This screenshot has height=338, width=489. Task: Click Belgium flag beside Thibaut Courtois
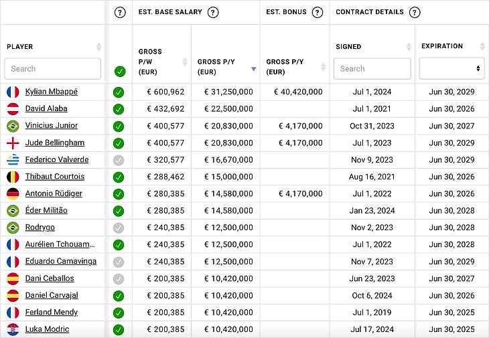(x=13, y=177)
